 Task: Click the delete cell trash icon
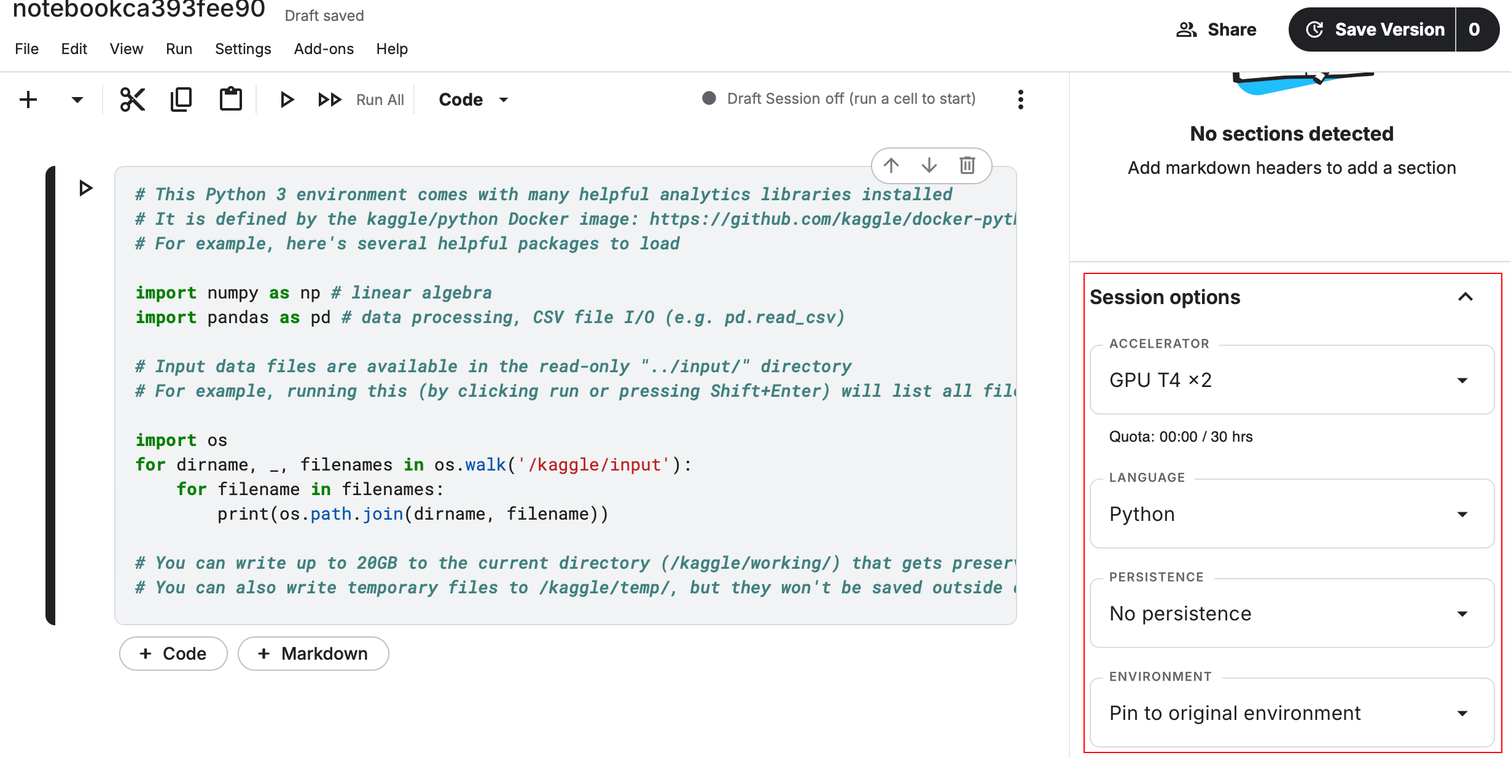pyautogui.click(x=967, y=165)
